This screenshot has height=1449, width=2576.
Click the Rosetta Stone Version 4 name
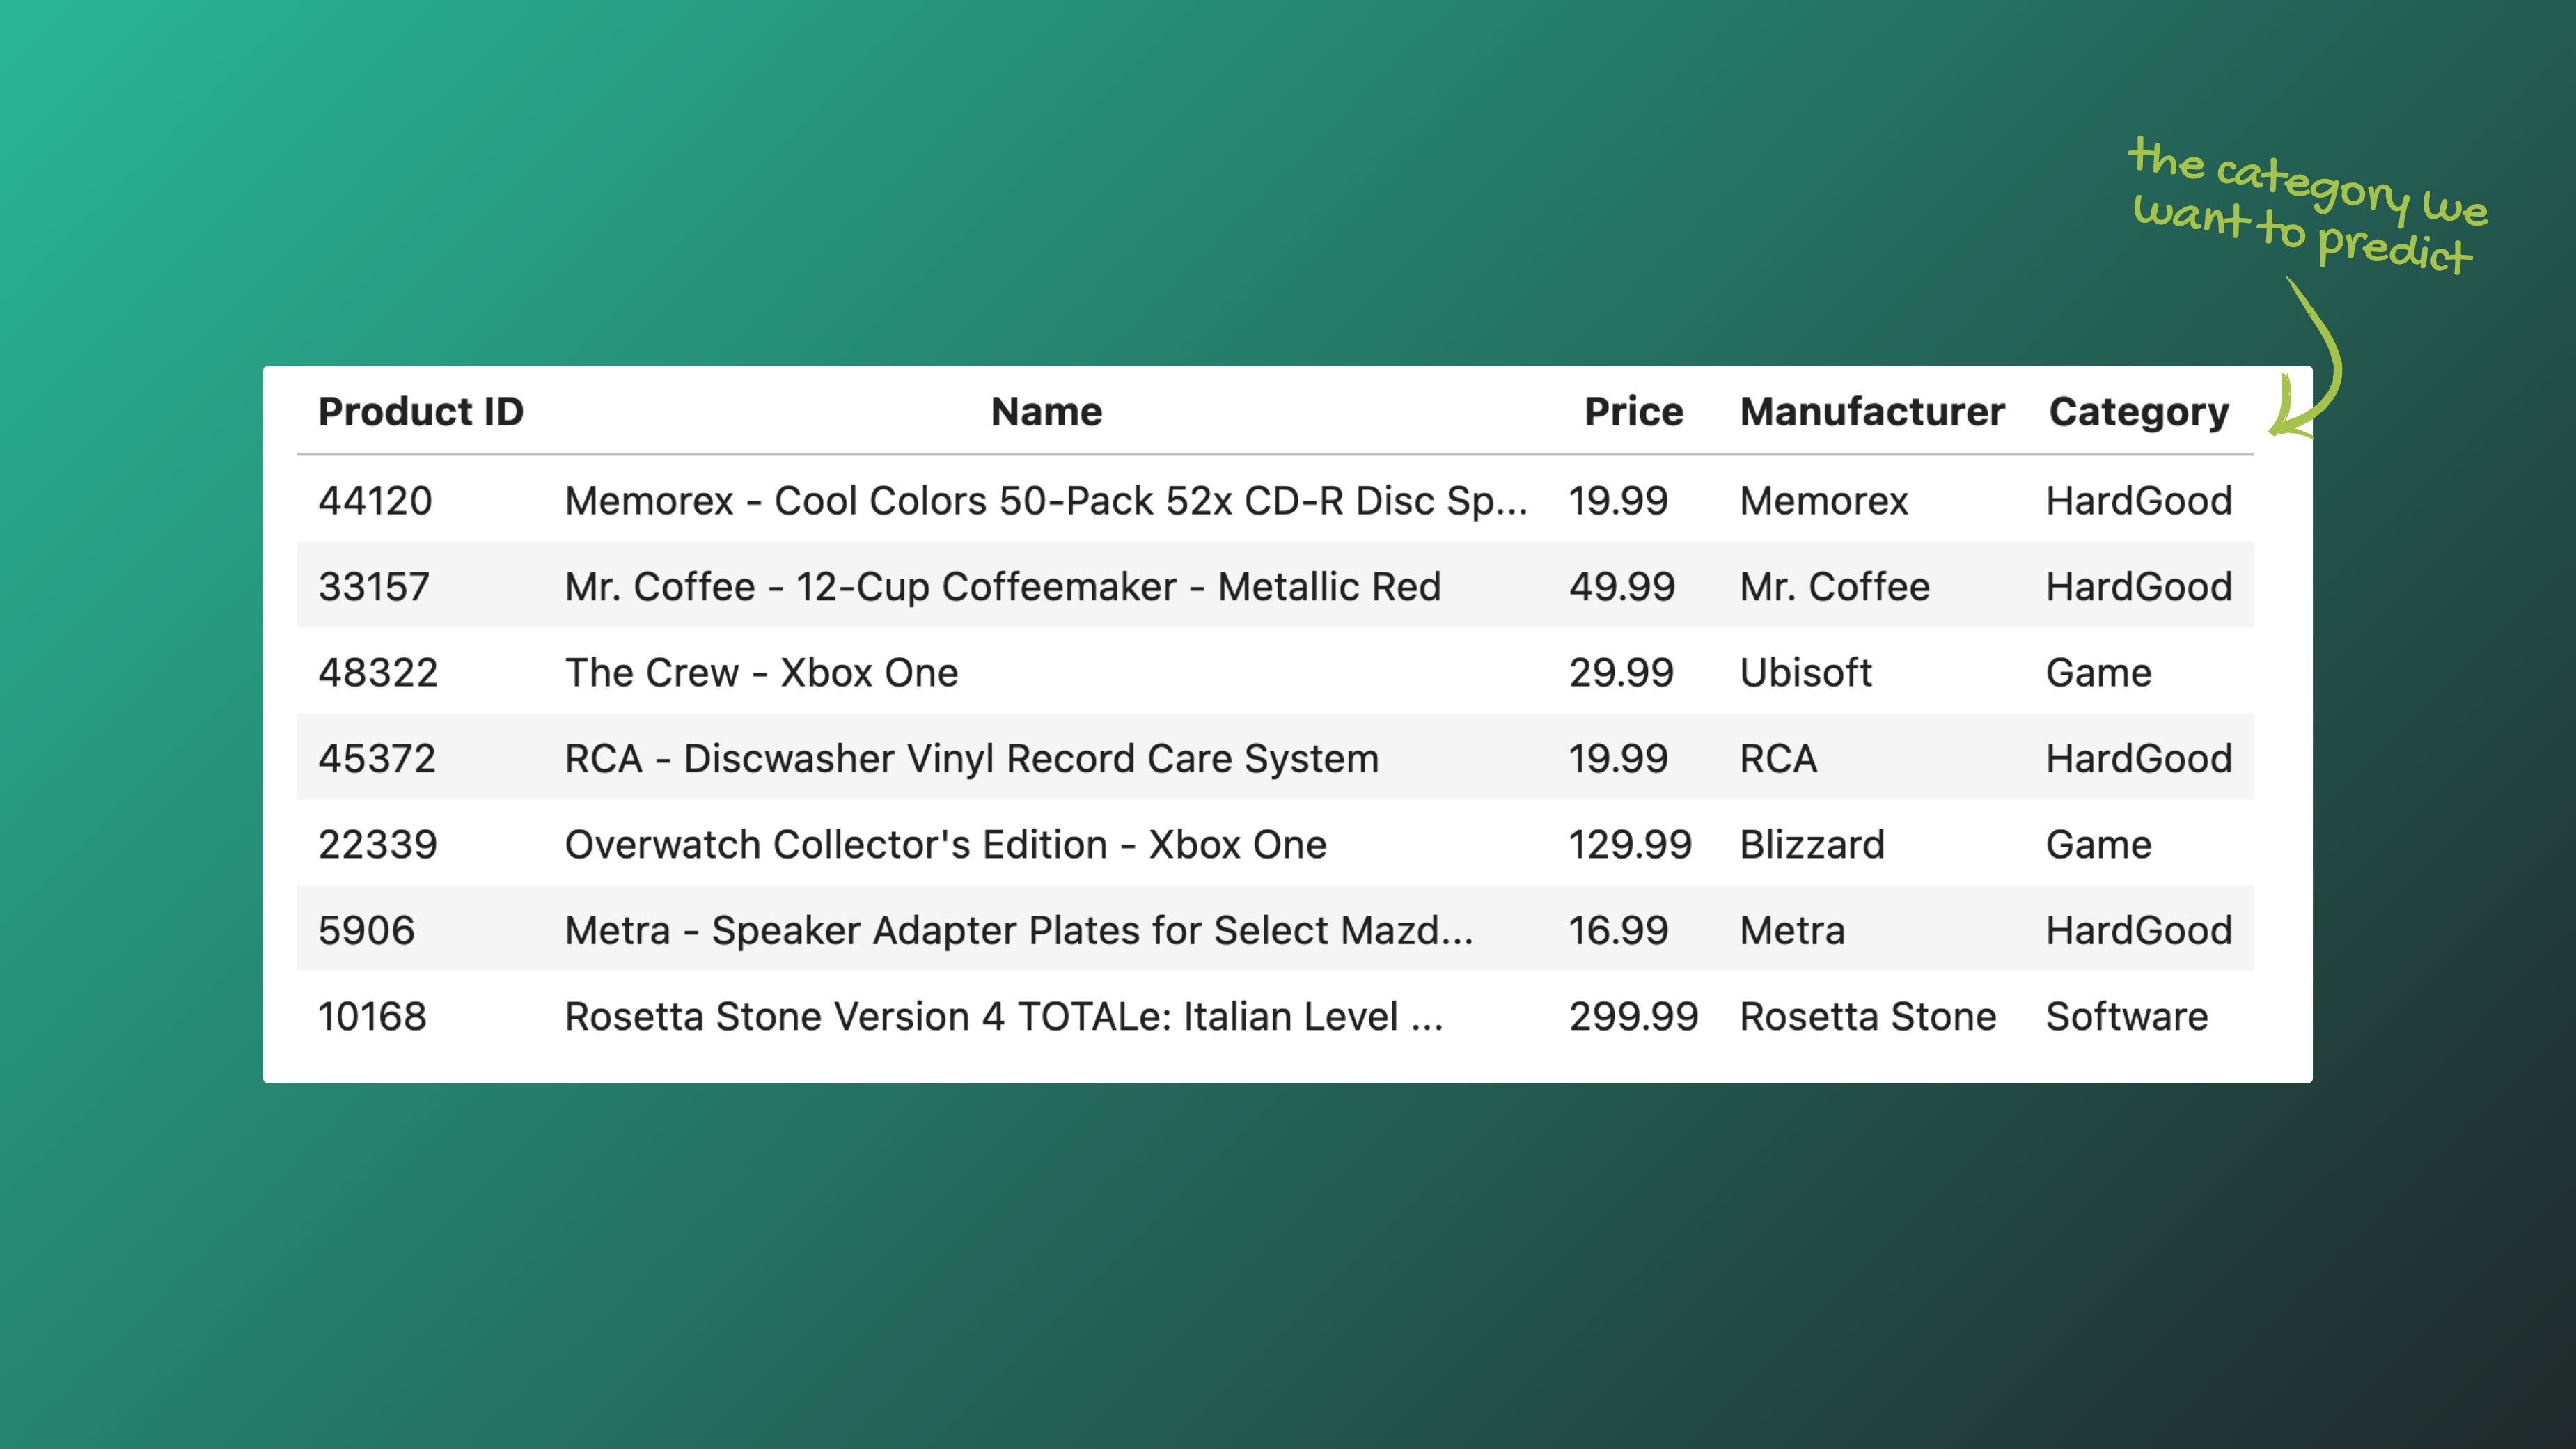(x=1004, y=1016)
